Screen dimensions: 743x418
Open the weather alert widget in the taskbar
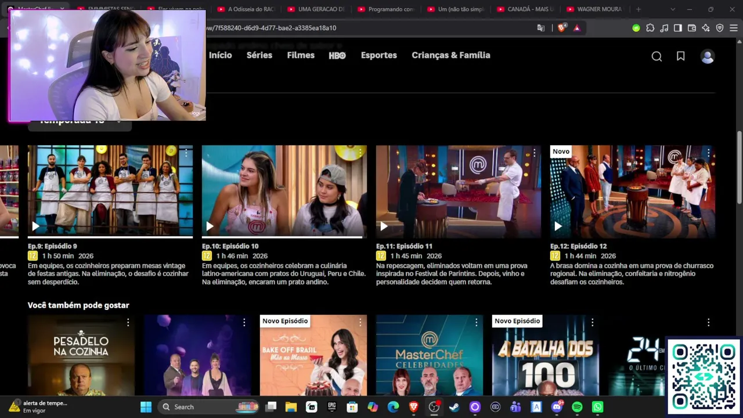(x=38, y=406)
